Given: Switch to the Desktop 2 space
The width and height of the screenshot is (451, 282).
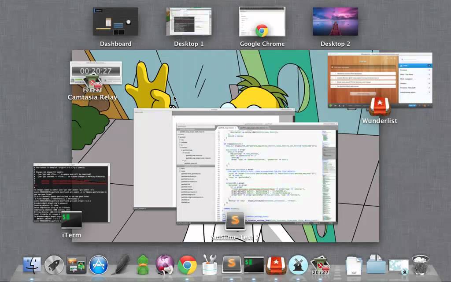Looking at the screenshot, I should [335, 22].
